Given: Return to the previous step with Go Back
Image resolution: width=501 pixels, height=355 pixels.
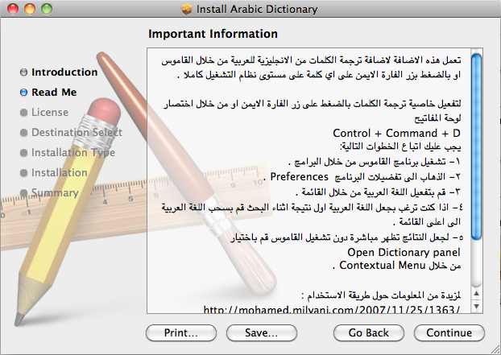Looking at the screenshot, I should pos(369,332).
